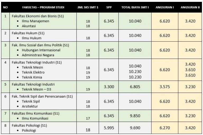Click the Administrasi Negara entry

point(38,55)
